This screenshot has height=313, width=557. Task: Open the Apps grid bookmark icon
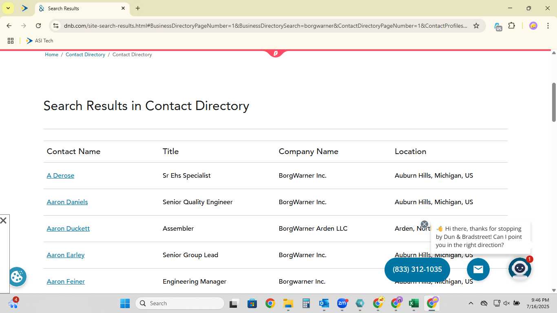[x=11, y=41]
